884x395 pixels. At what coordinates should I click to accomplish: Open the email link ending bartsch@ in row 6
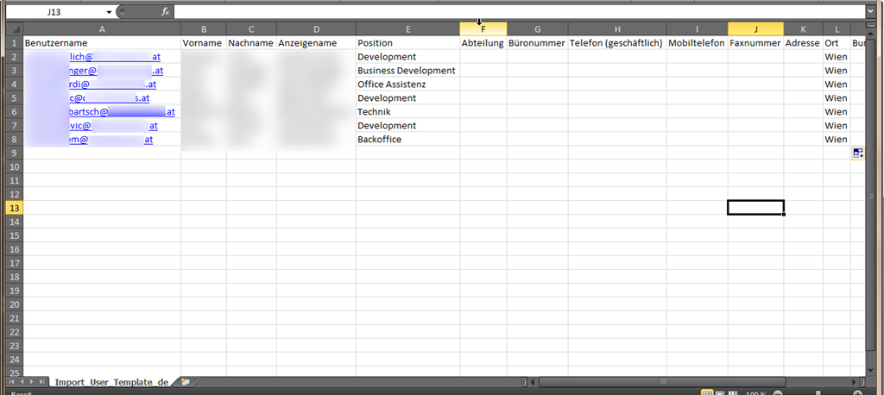[x=123, y=111]
